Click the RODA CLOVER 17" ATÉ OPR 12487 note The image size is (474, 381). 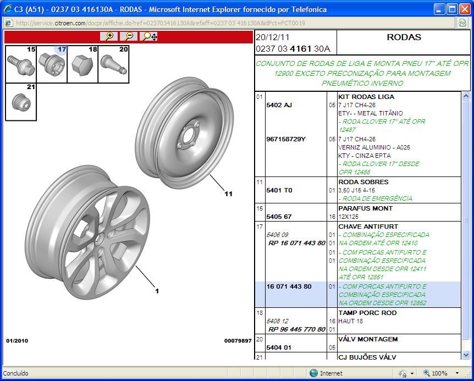coord(382,126)
